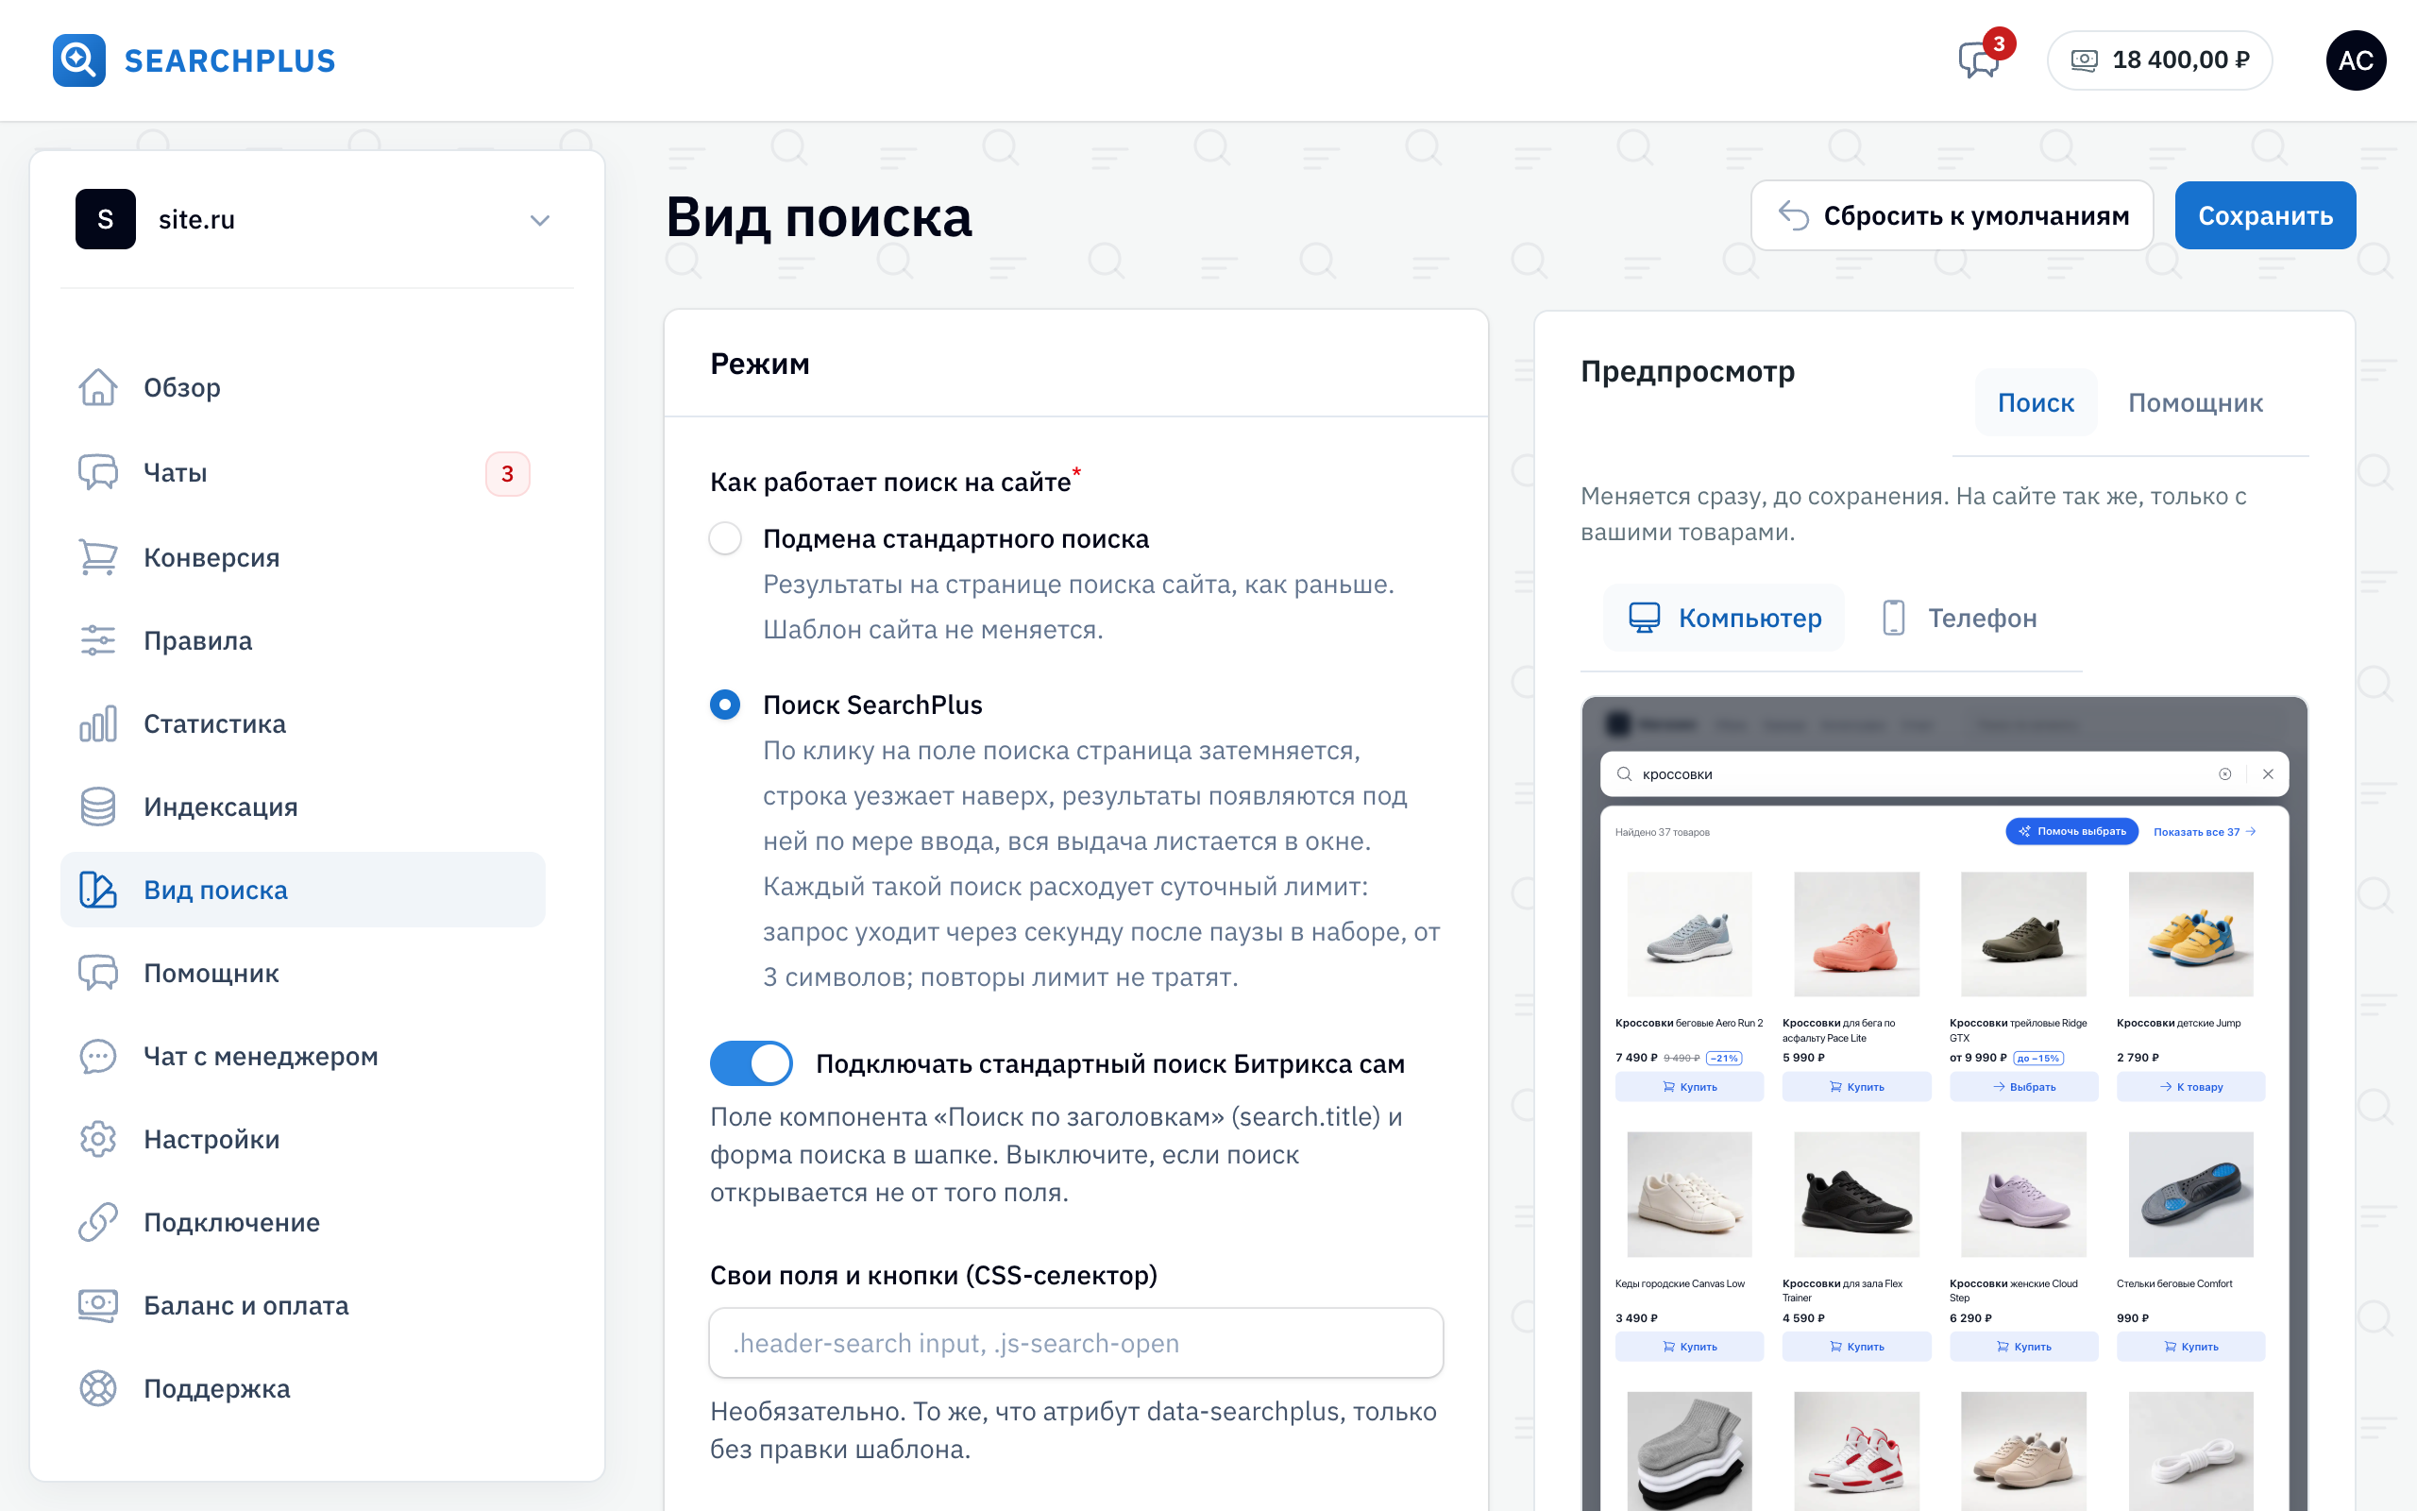
Task: Open Конверсия cart icon in sidebar
Action: pyautogui.click(x=98, y=556)
